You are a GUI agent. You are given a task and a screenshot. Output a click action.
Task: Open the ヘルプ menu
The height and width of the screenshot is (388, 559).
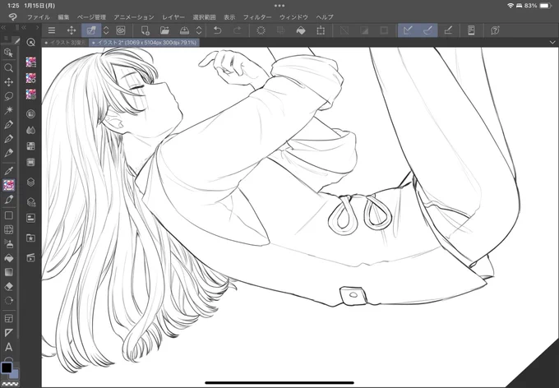(325, 17)
